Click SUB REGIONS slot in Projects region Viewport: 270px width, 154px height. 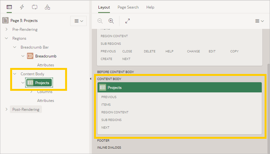pyautogui.click(x=111, y=120)
